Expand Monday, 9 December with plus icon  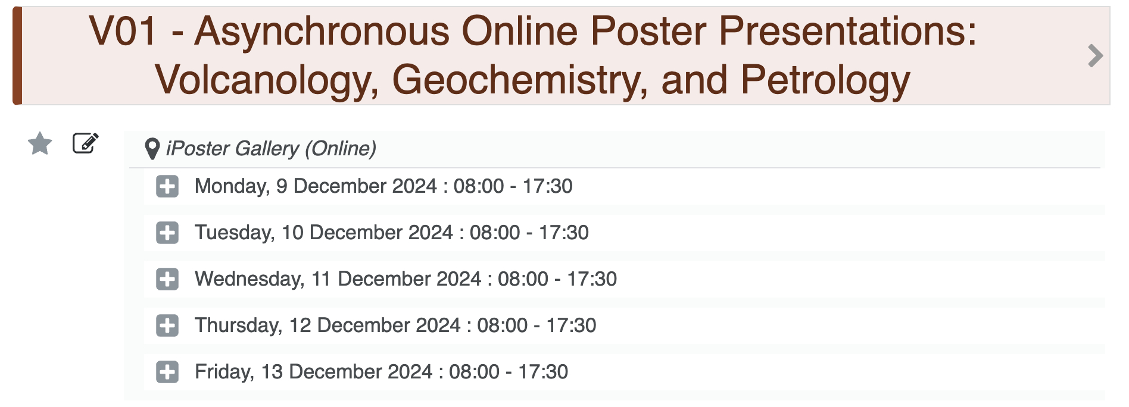click(x=167, y=186)
